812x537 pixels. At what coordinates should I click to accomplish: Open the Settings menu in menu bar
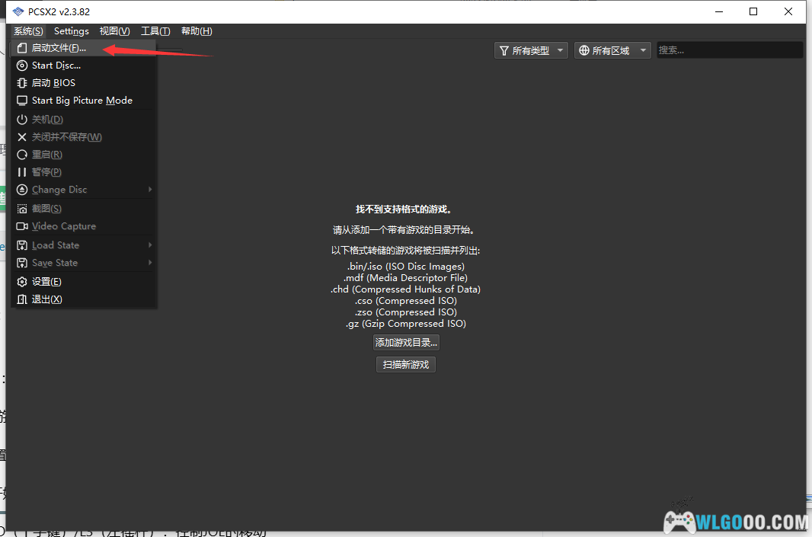(x=72, y=31)
